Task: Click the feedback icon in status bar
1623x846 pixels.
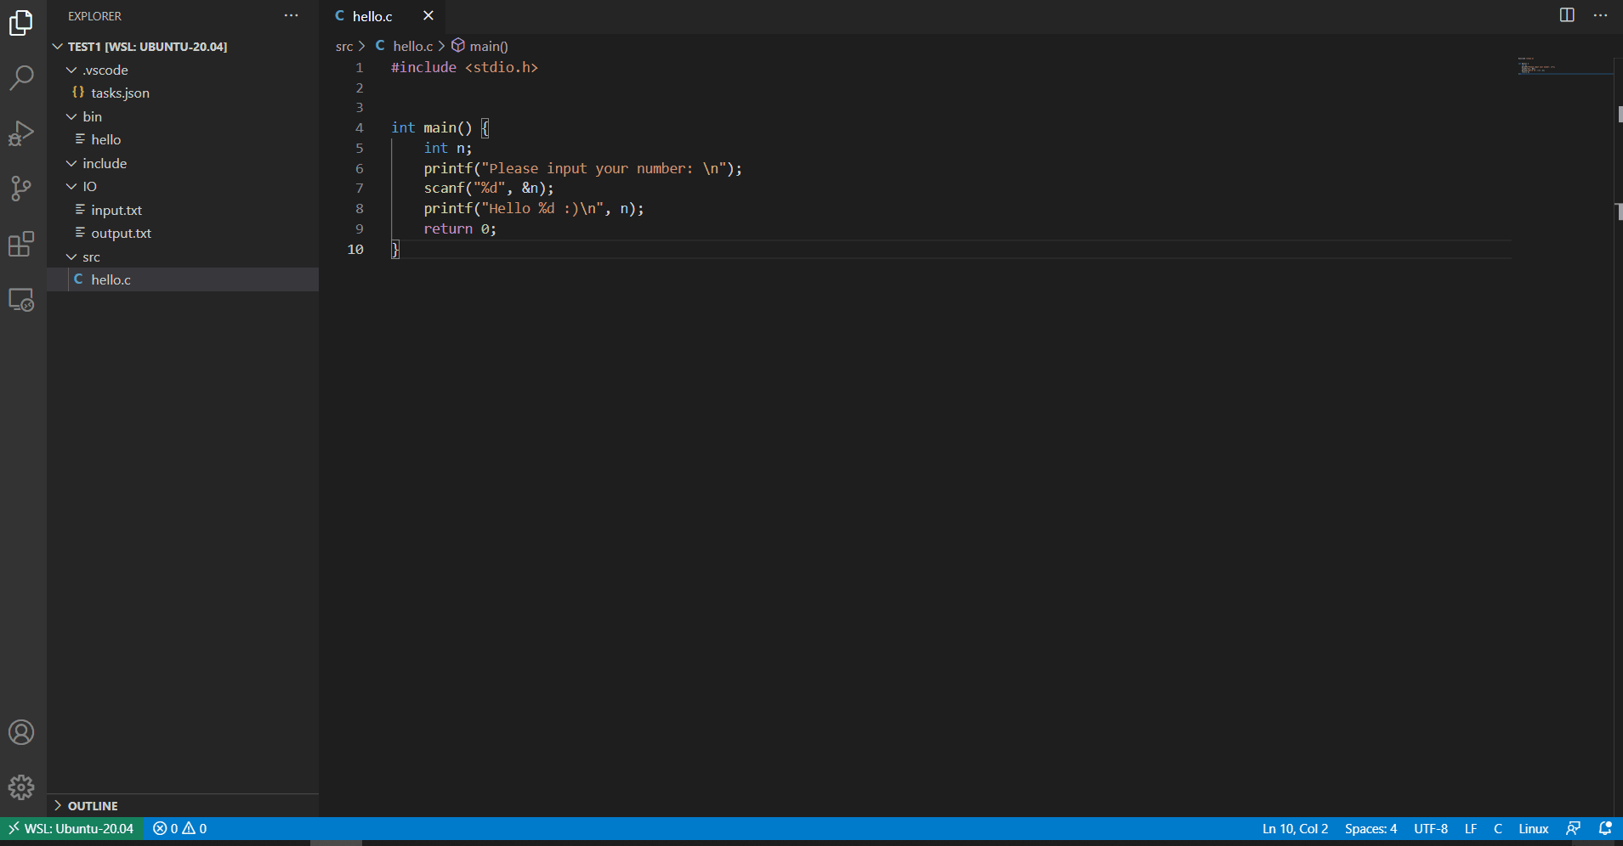Action: click(x=1574, y=828)
